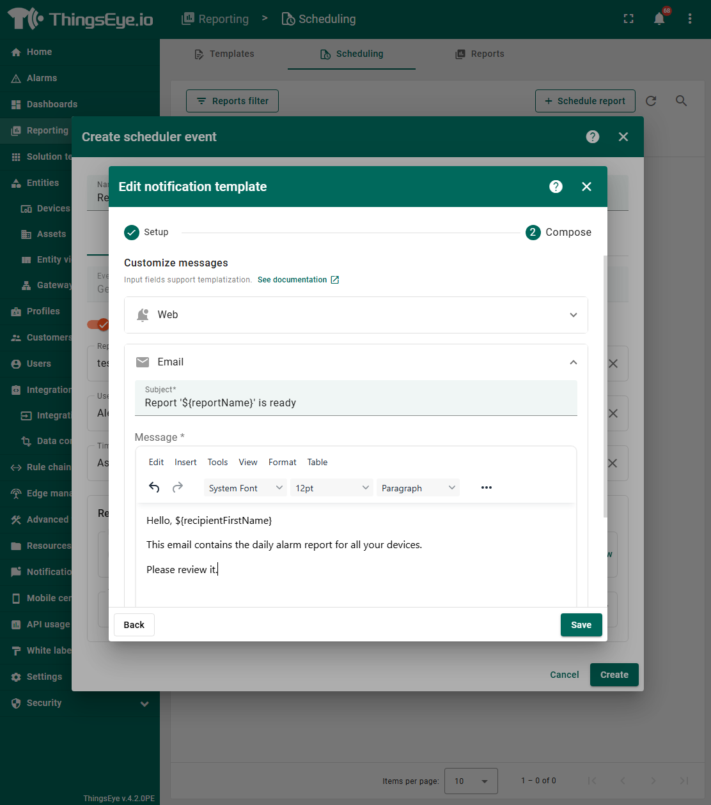Click the refresh icon beside Schedule report
Viewport: 711px width, 805px height.
point(651,101)
